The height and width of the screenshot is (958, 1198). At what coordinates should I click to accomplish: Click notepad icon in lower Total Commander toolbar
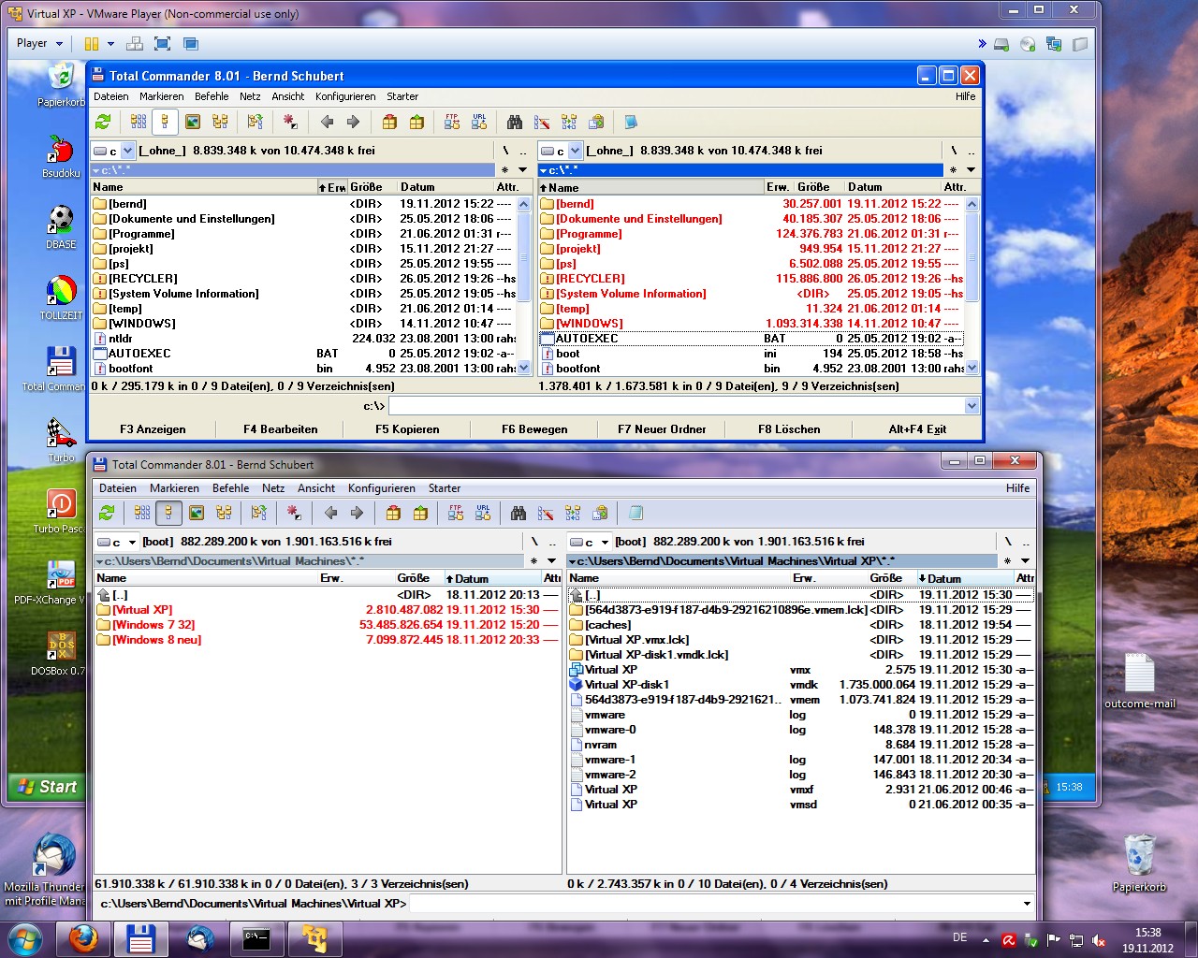636,513
